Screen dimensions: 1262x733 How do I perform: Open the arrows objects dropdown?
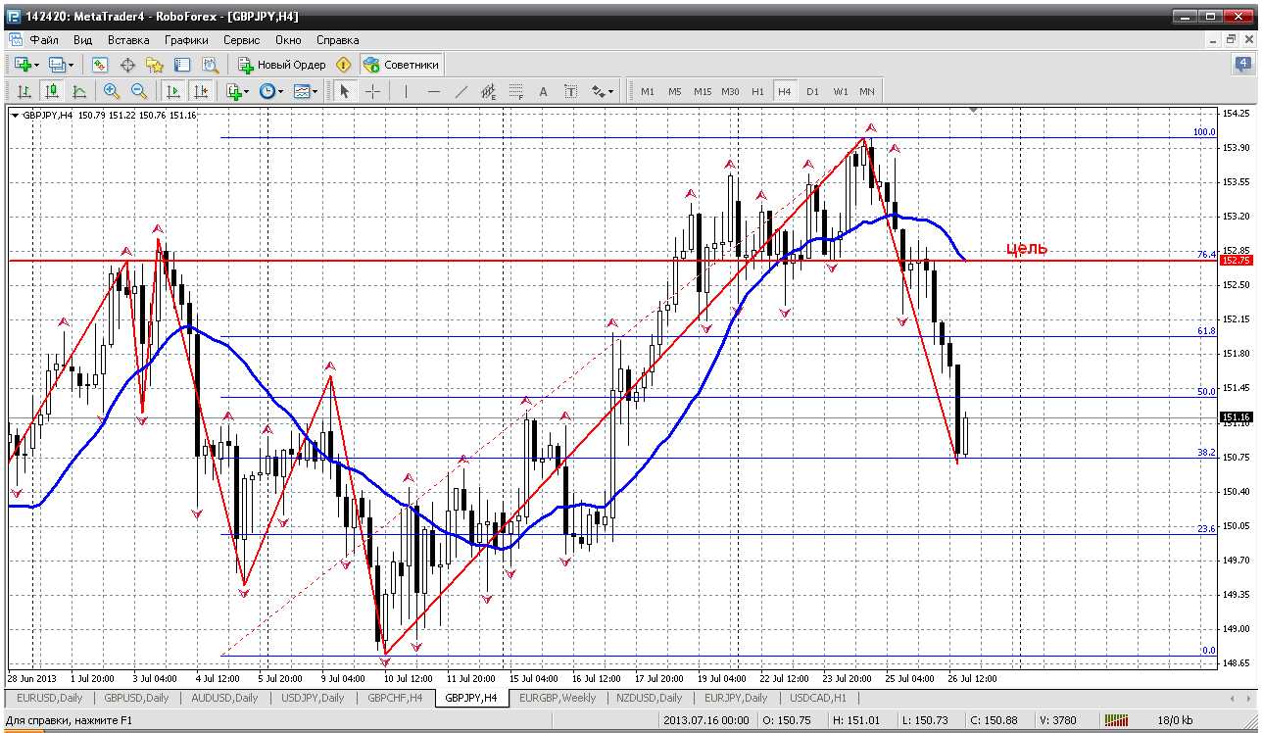603,91
